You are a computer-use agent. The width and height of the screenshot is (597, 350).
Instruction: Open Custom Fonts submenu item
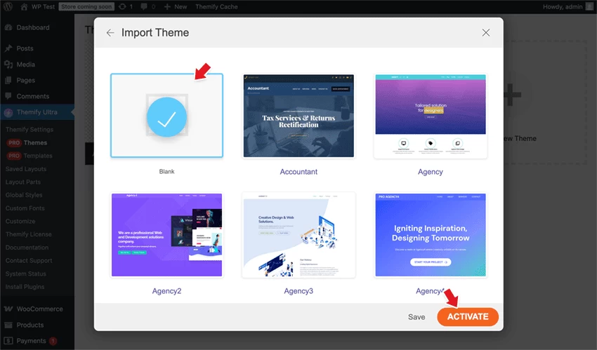point(25,208)
